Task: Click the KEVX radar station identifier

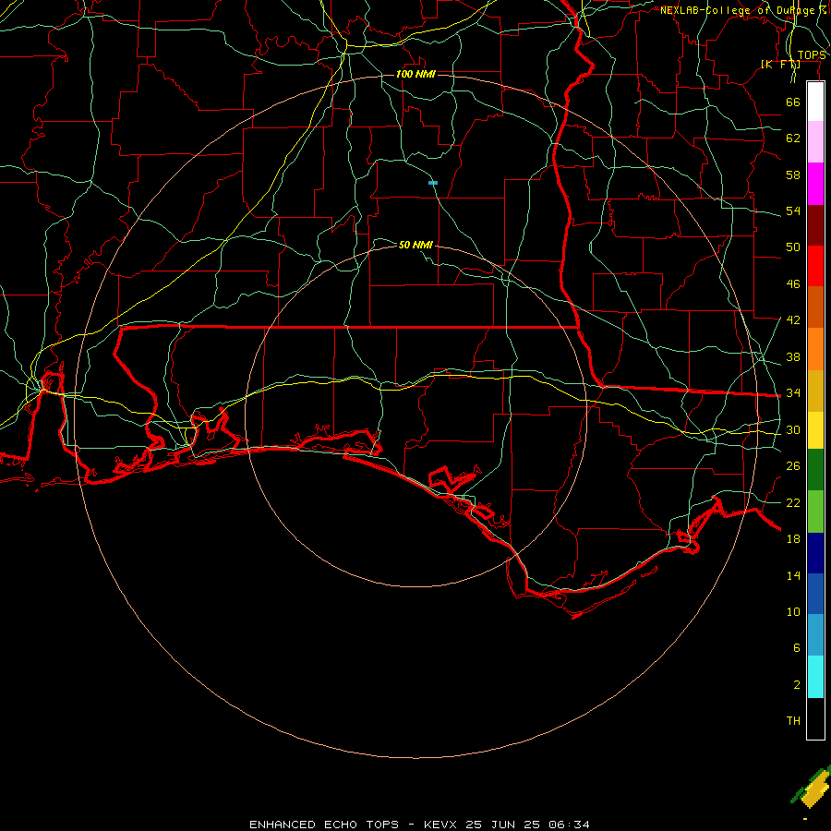Action: tap(441, 825)
